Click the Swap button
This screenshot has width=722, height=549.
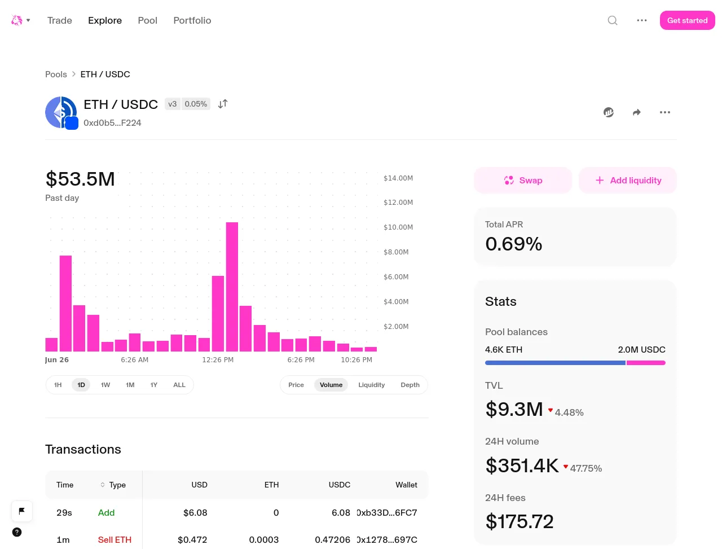(523, 181)
